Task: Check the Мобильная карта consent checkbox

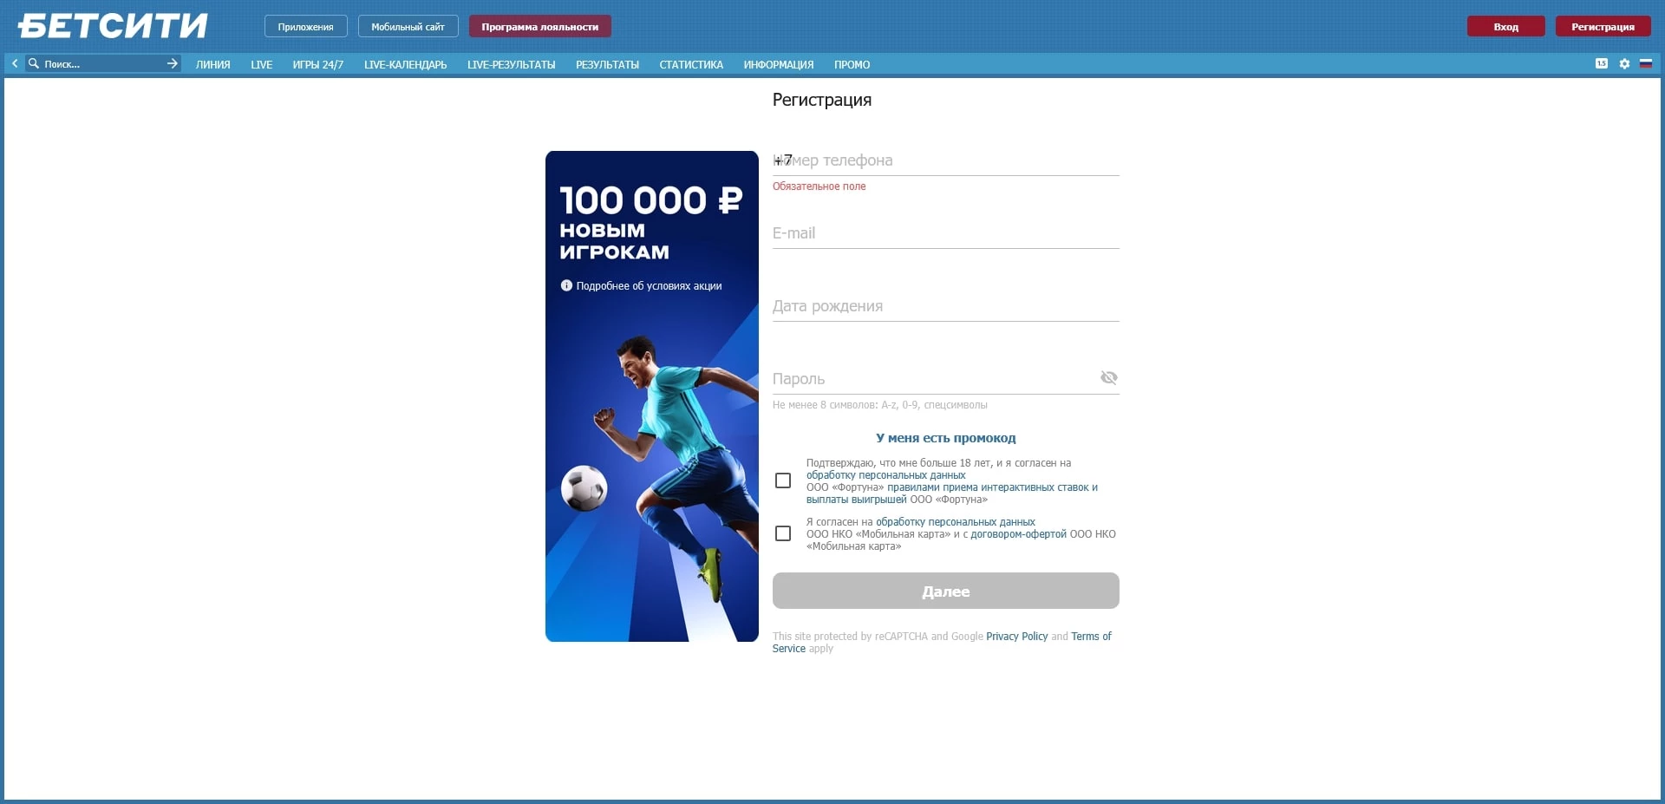Action: pos(783,533)
